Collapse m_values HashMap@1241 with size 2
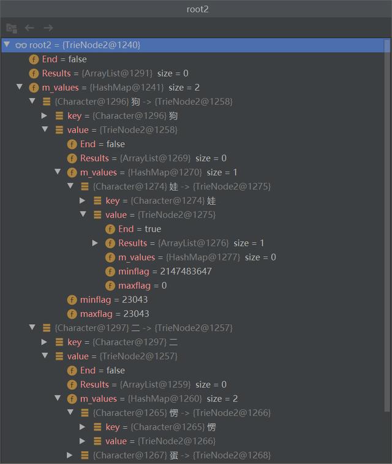Screen dimensions: 392x464 pos(19,88)
